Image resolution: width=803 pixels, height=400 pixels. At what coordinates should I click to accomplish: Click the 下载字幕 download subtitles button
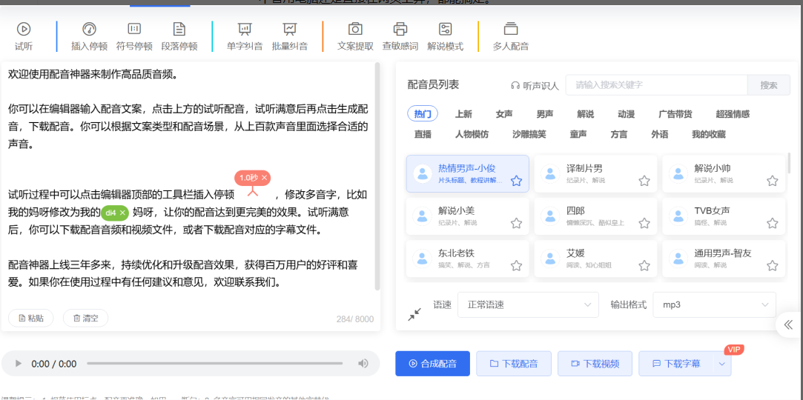coord(676,364)
